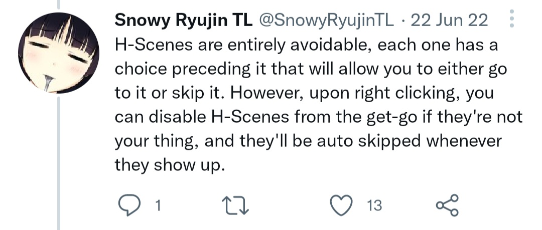Image resolution: width=542 pixels, height=230 pixels.
Task: Click the closing words "they show up."
Action: pos(168,165)
